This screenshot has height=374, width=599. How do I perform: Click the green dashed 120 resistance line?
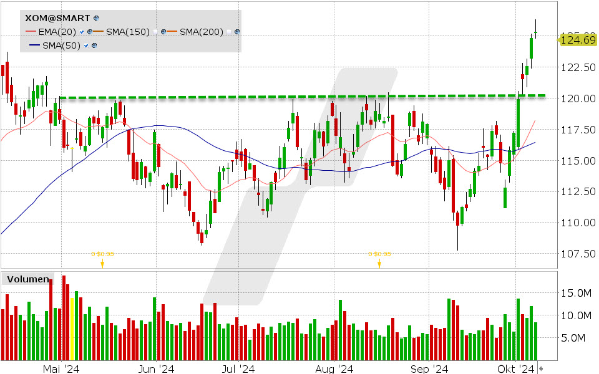click(x=303, y=97)
